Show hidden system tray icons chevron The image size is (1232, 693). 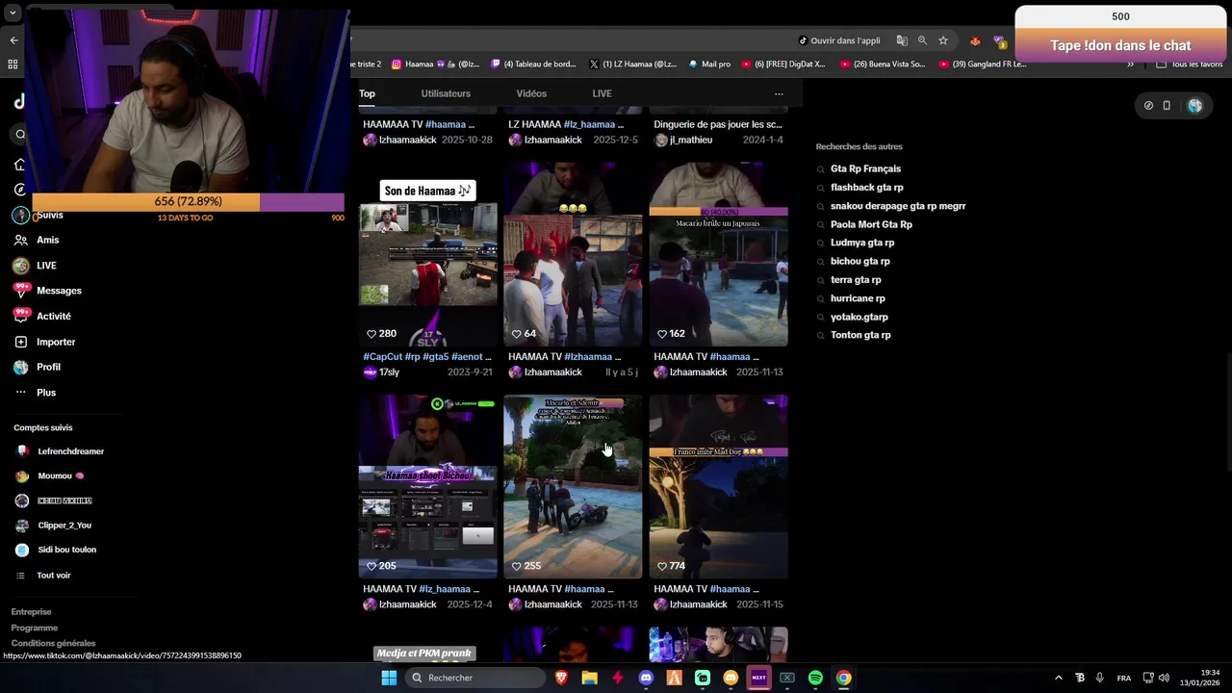(1059, 678)
